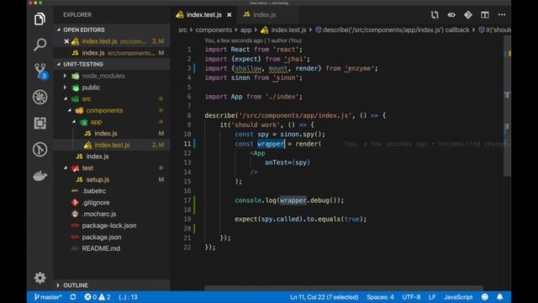Switch to the index.js editor tab
This screenshot has width=538, height=303.
point(264,15)
